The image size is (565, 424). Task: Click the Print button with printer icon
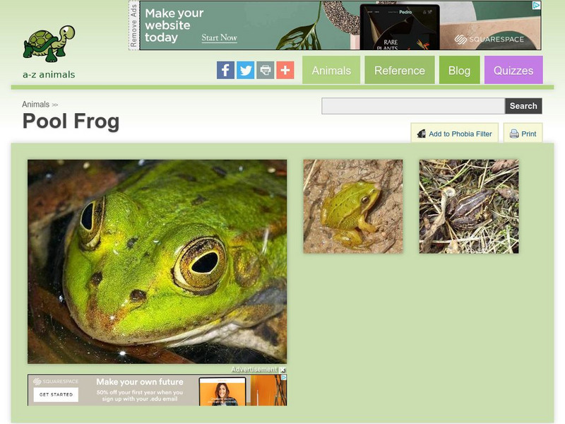point(523,134)
